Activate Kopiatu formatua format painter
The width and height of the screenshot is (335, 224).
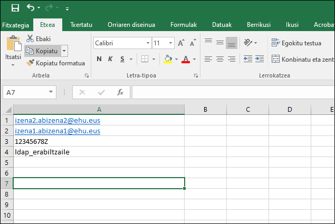(55, 63)
